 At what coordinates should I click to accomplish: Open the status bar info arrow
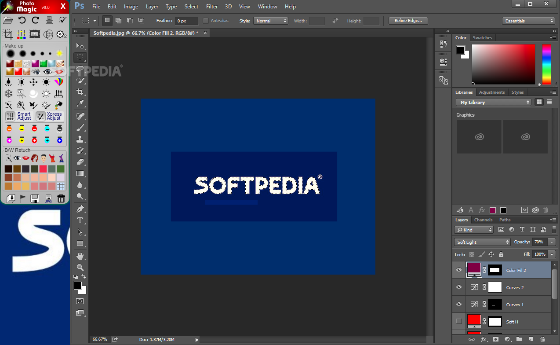pyautogui.click(x=196, y=340)
